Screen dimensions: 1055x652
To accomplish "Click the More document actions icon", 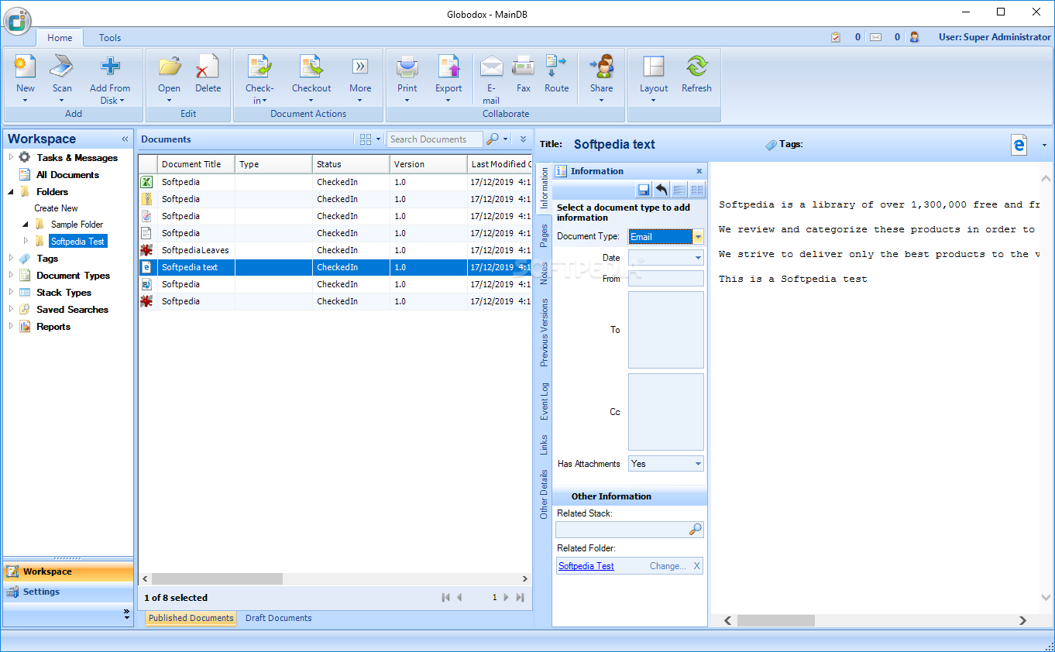I will click(360, 67).
